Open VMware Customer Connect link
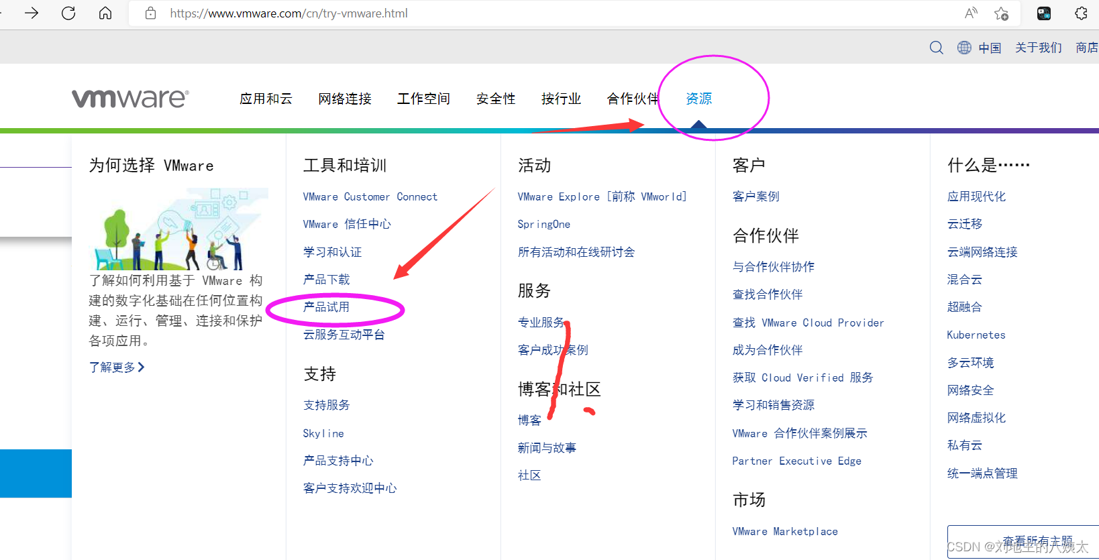Screen dimensions: 1099x560 click(370, 197)
